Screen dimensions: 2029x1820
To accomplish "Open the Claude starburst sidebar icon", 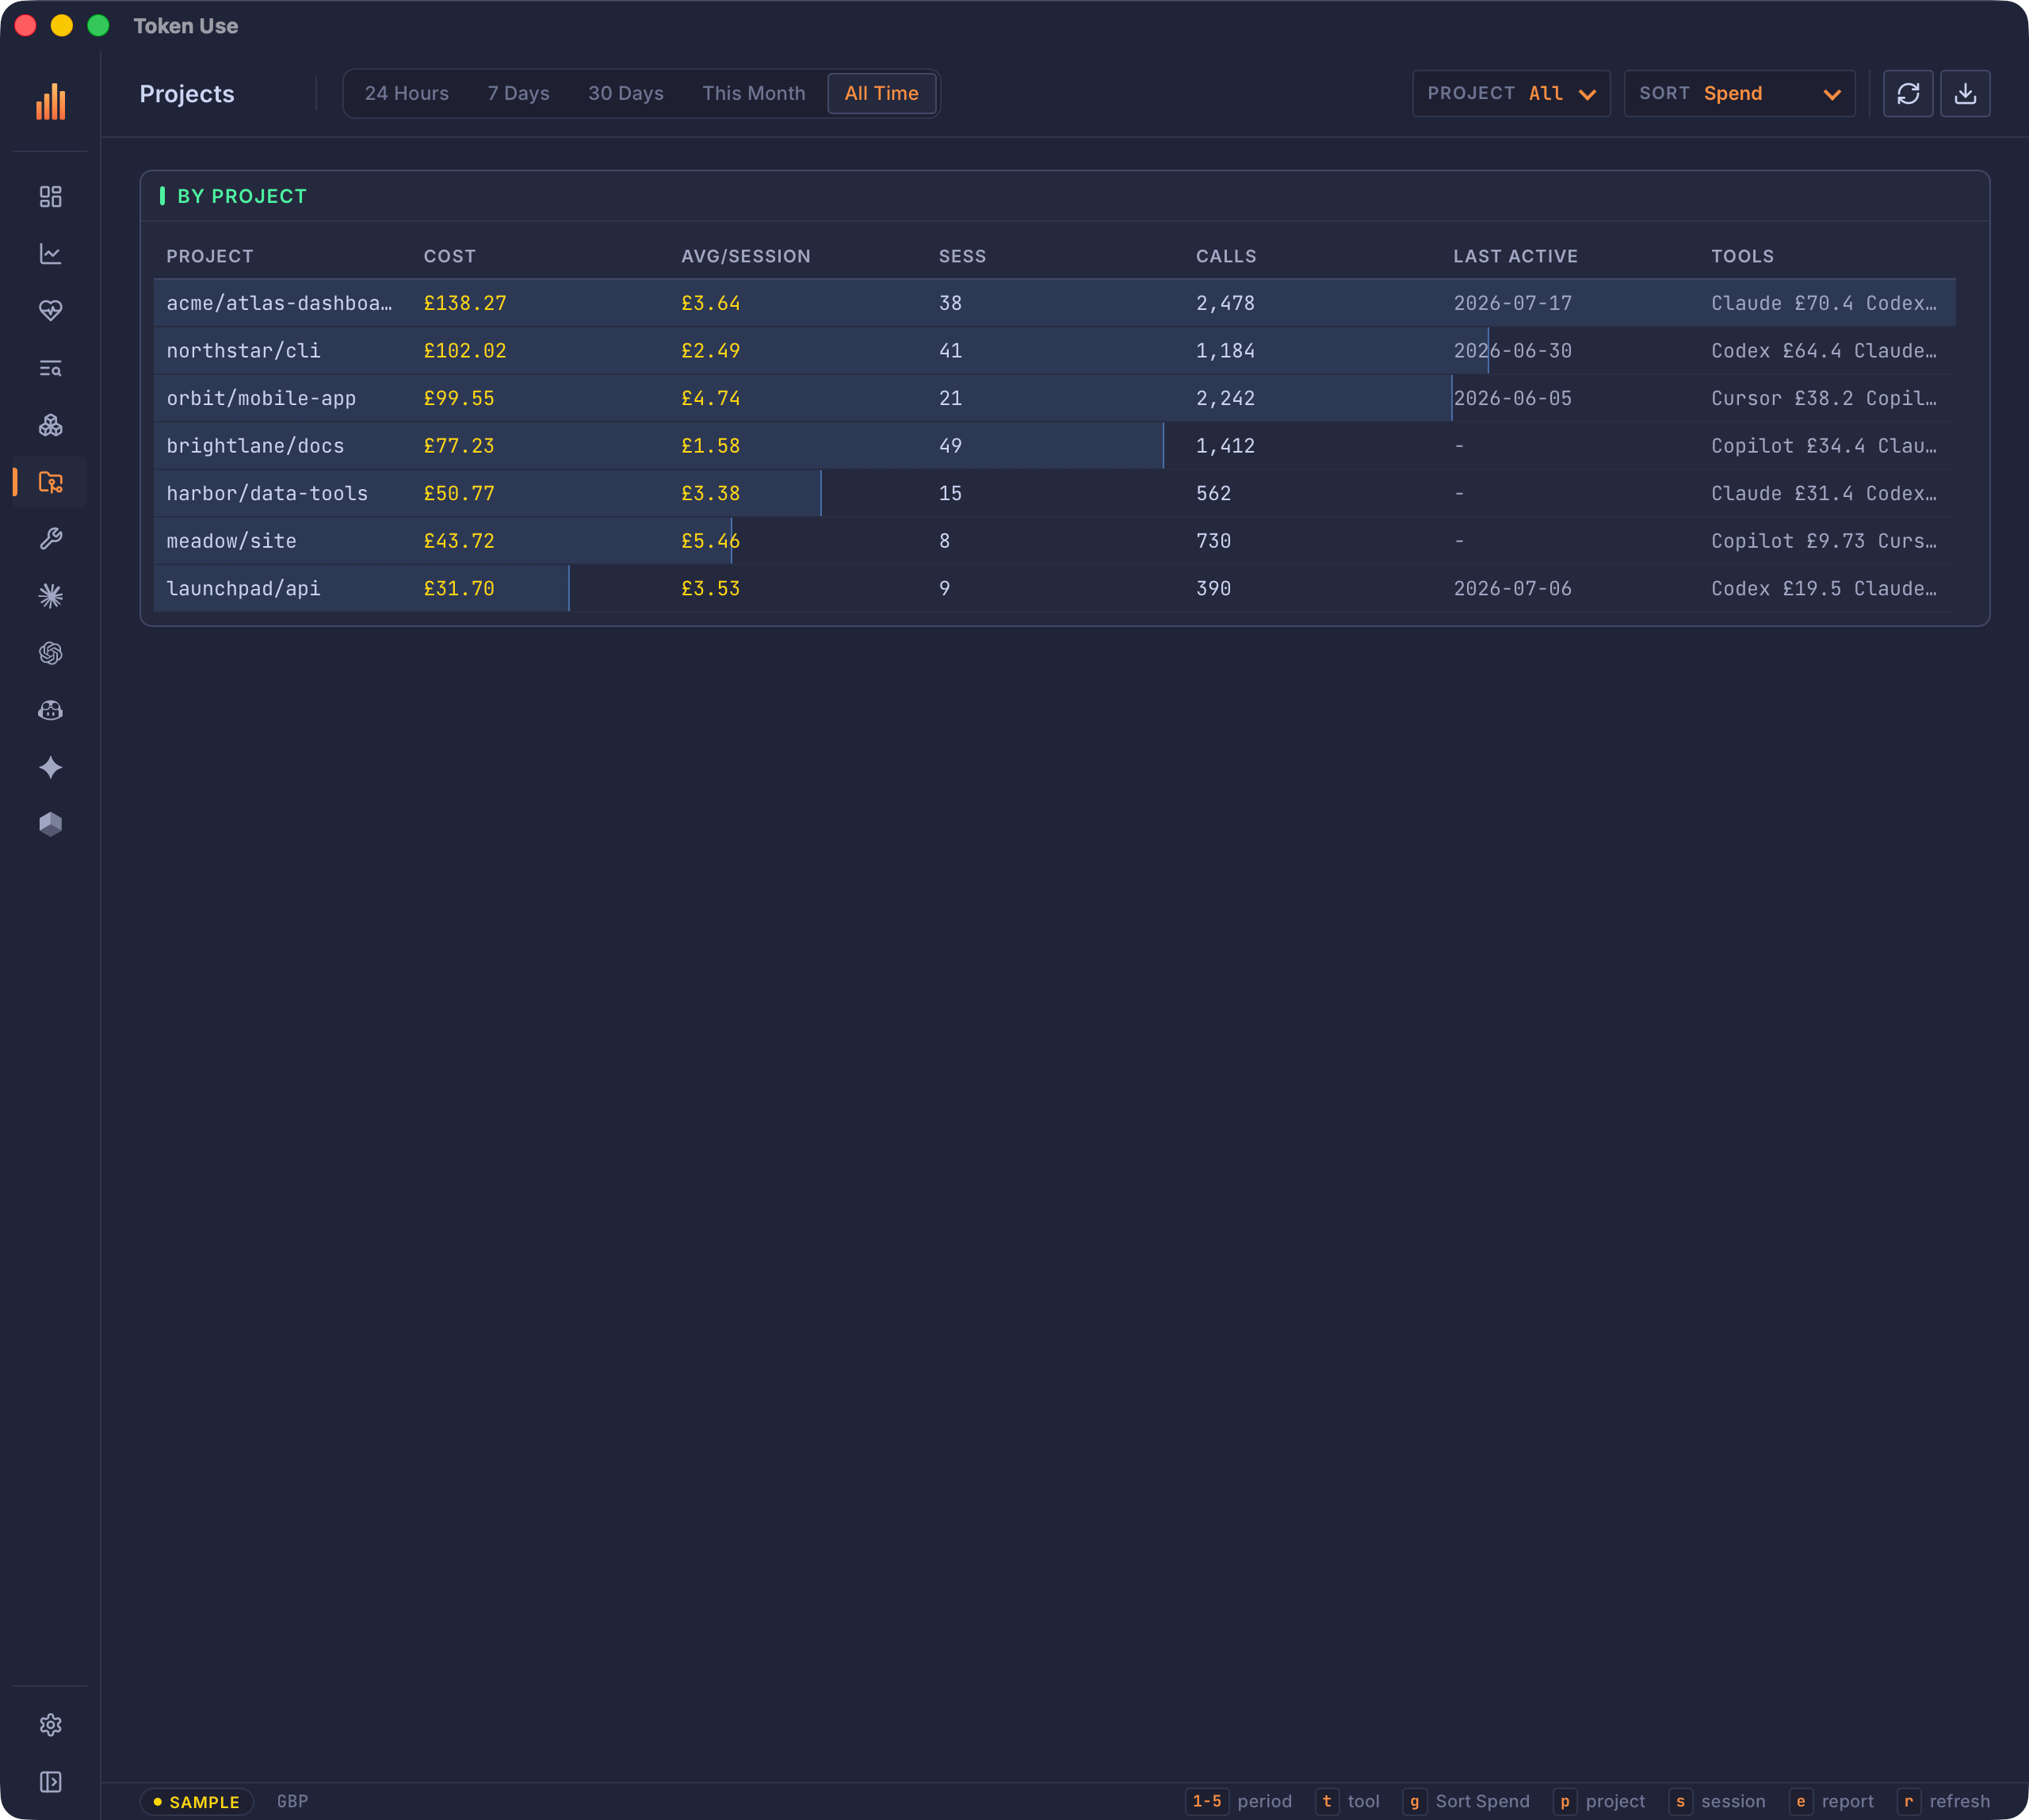I will (50, 596).
